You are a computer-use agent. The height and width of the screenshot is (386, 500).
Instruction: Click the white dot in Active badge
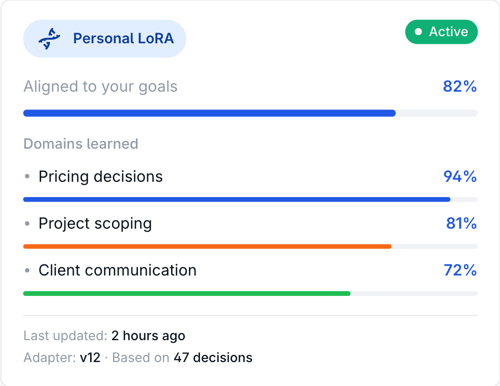[x=419, y=32]
